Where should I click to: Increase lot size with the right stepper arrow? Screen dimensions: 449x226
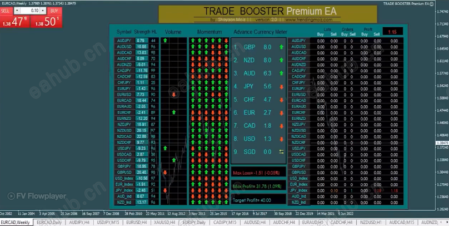pyautogui.click(x=43, y=11)
